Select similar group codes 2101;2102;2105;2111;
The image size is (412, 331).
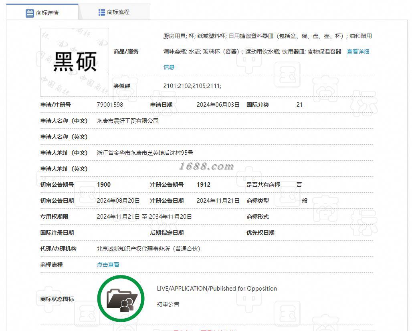tap(192, 86)
